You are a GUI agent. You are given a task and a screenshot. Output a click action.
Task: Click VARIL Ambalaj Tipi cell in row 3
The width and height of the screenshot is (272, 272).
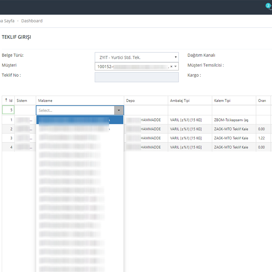point(190,138)
